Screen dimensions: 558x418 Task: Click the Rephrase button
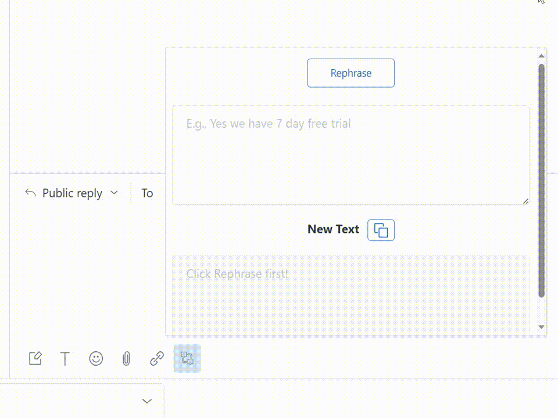[x=350, y=73]
